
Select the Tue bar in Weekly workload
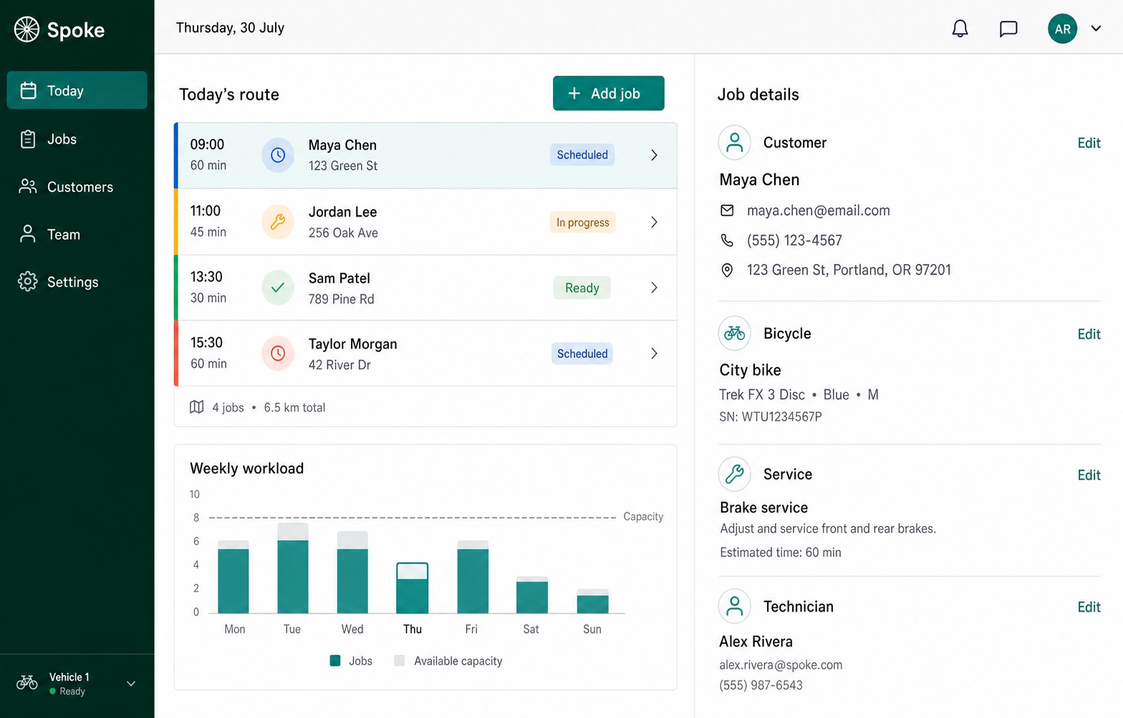click(293, 568)
